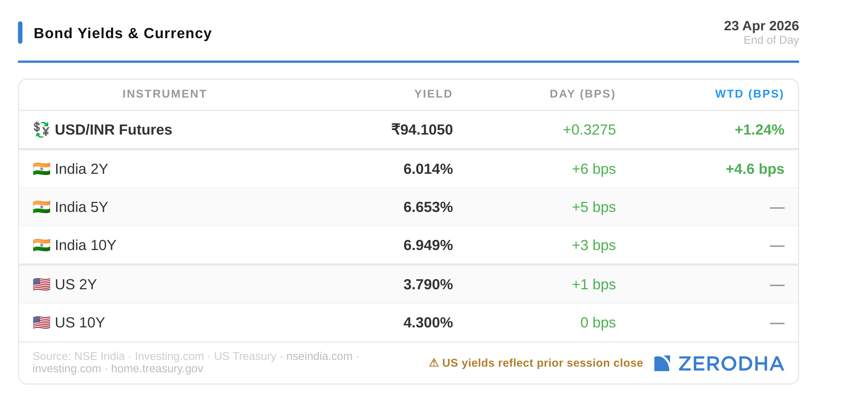This screenshot has height=407, width=853.
Task: Click the Zerodha logo in the footer
Action: point(719,364)
